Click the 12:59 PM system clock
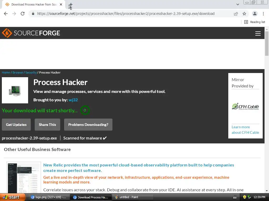Viewport: 269px width, 201px height. pyautogui.click(x=259, y=197)
